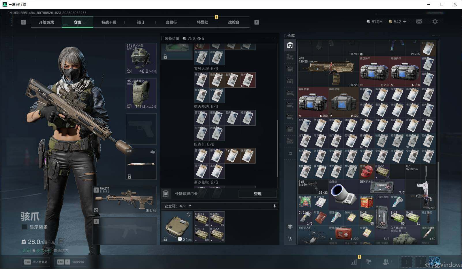Open the statistics chart icon in bottom bar
This screenshot has width=462, height=269.
click(354, 262)
